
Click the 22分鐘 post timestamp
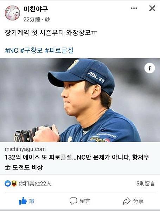pos(32,19)
